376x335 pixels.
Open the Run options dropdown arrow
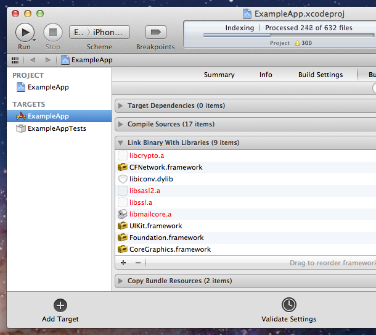point(35,40)
